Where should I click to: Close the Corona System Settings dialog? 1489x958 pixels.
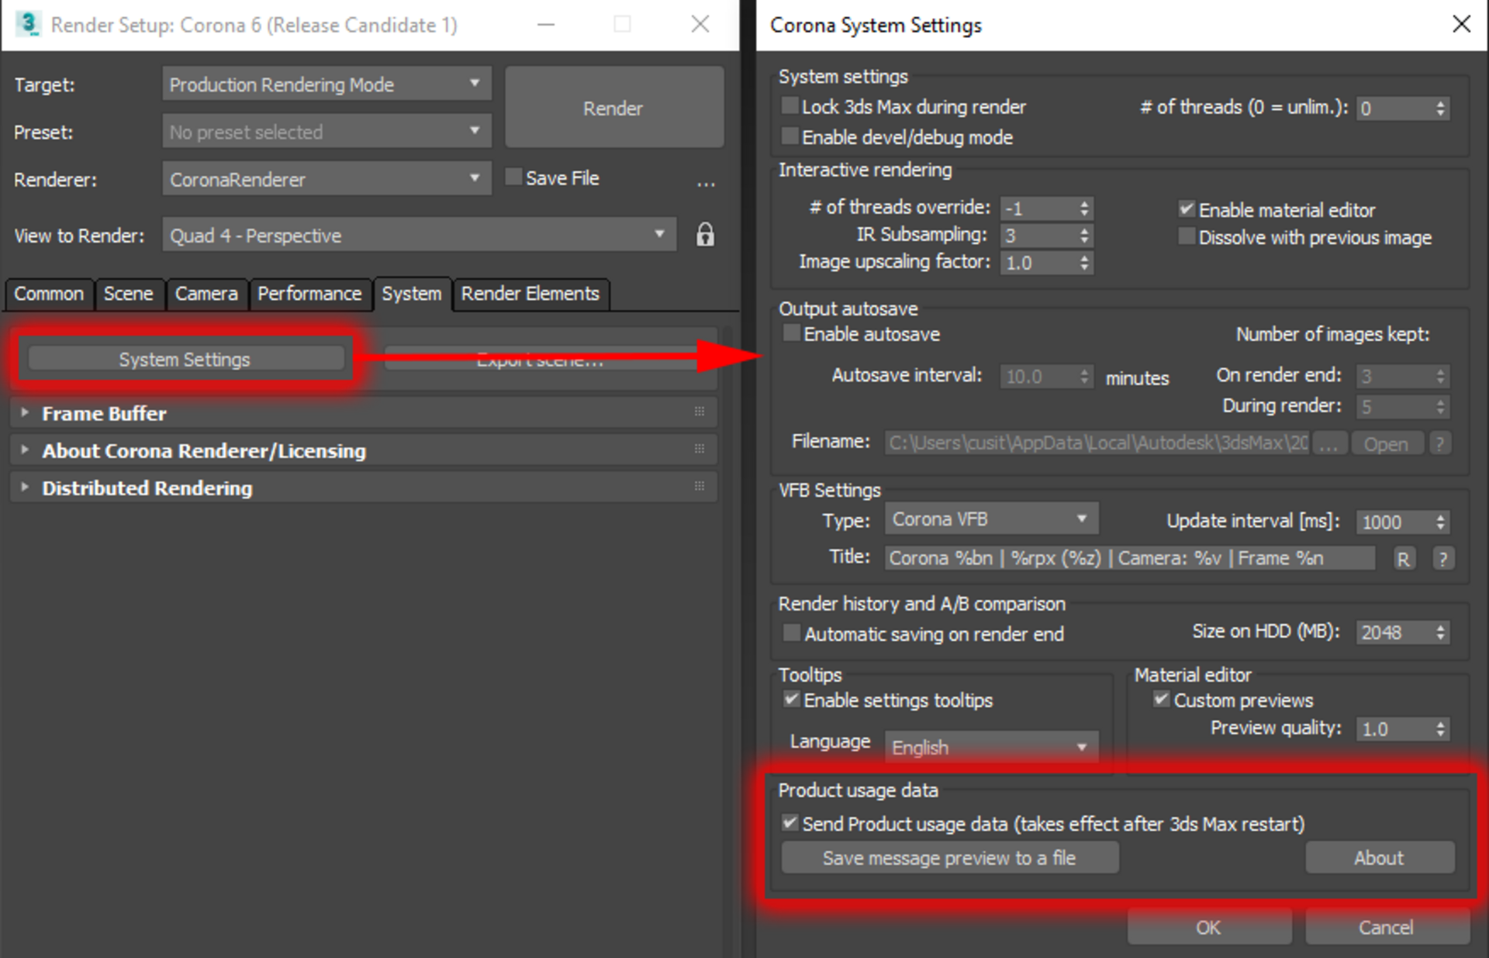(1461, 24)
